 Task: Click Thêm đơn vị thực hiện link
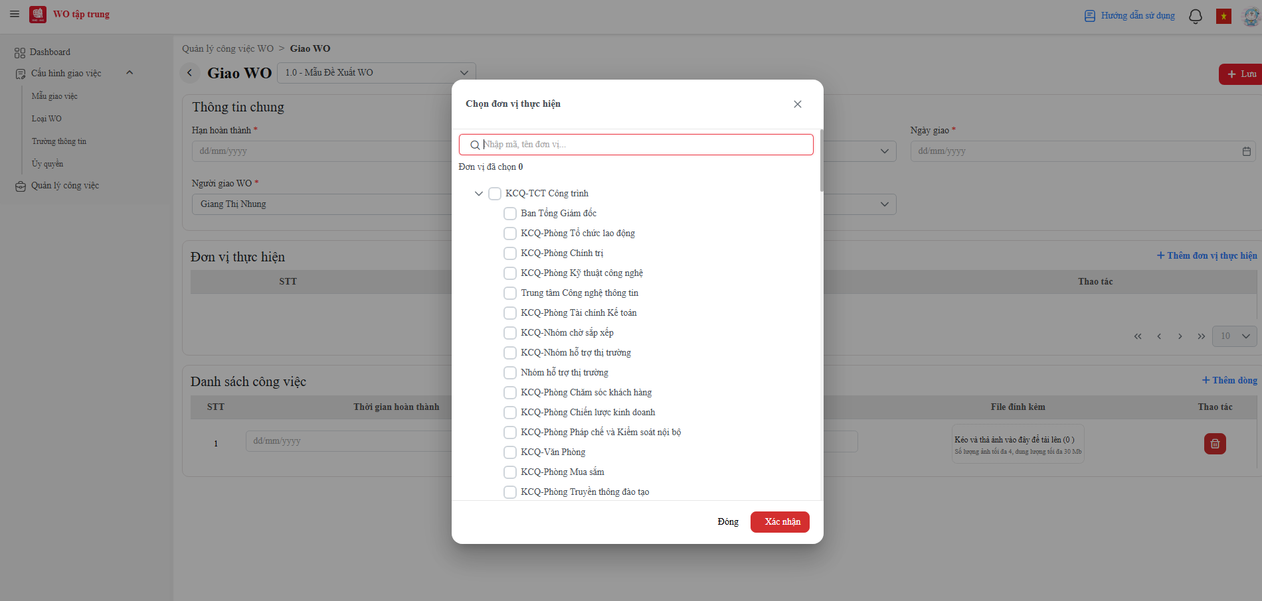pos(1207,255)
